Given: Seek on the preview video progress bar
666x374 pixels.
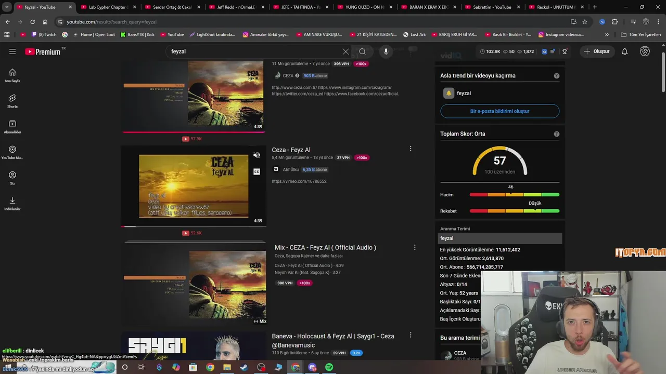Looking at the screenshot, I should pos(194,226).
